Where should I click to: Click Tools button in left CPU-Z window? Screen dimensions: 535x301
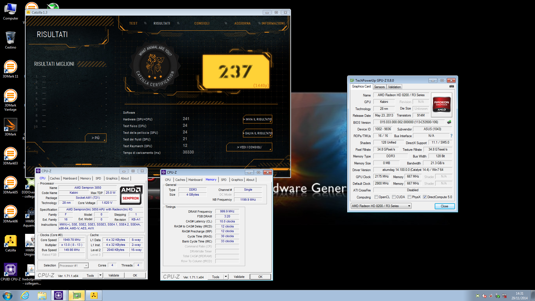(90, 275)
